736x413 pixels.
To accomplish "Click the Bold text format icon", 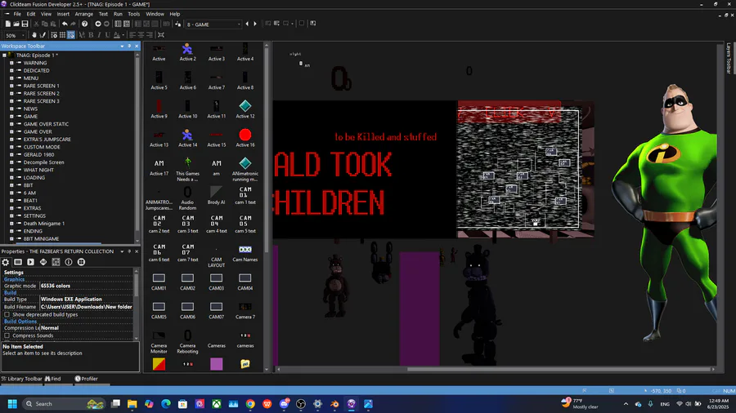I will click(x=91, y=35).
